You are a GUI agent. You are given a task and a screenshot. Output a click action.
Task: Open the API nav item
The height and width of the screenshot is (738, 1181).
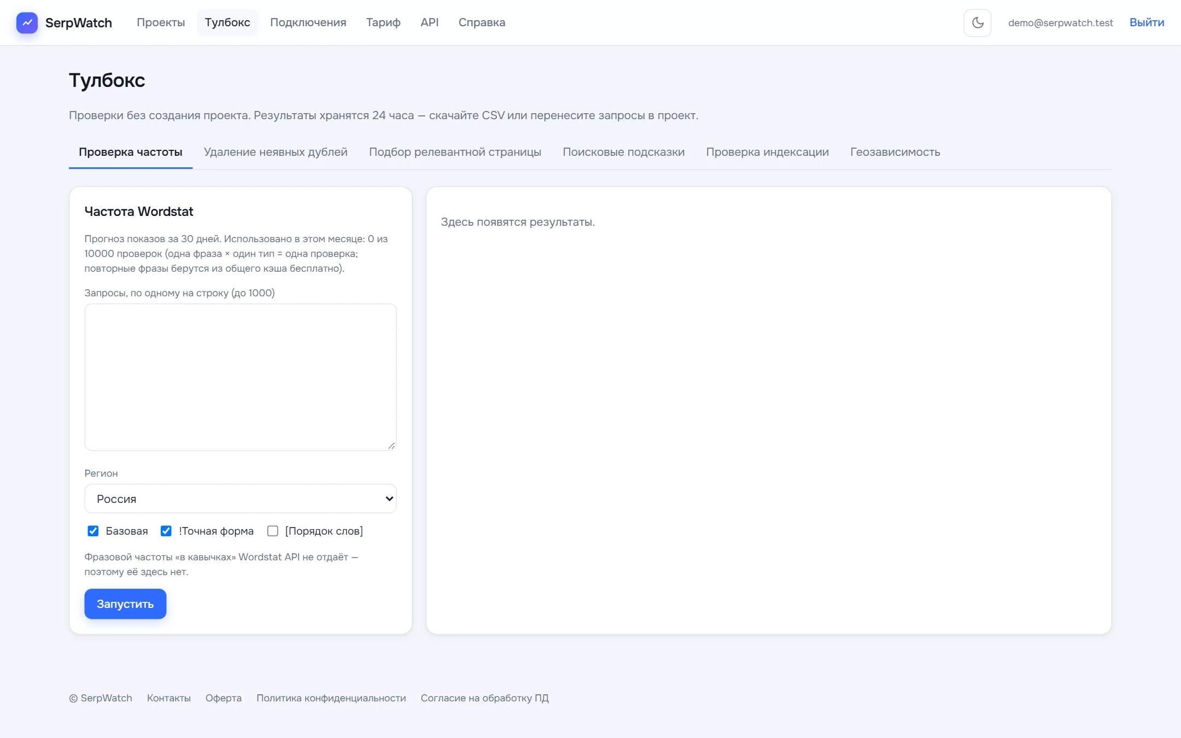pos(429,22)
